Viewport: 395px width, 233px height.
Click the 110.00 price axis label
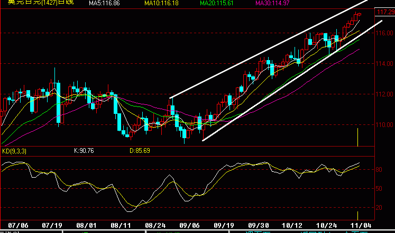click(384, 125)
